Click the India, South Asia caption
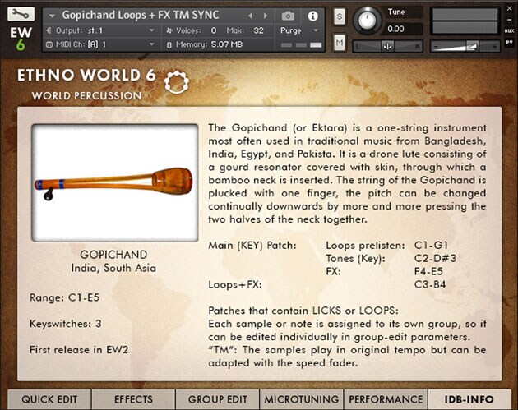 113,268
